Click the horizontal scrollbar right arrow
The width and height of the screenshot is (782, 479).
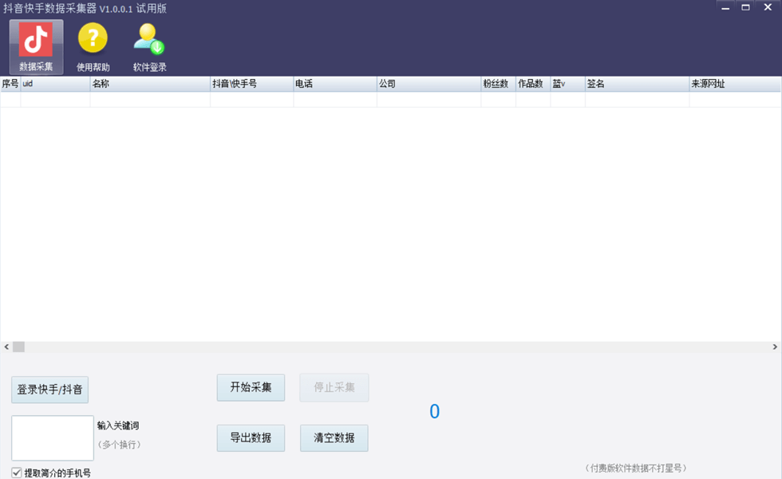coord(775,346)
